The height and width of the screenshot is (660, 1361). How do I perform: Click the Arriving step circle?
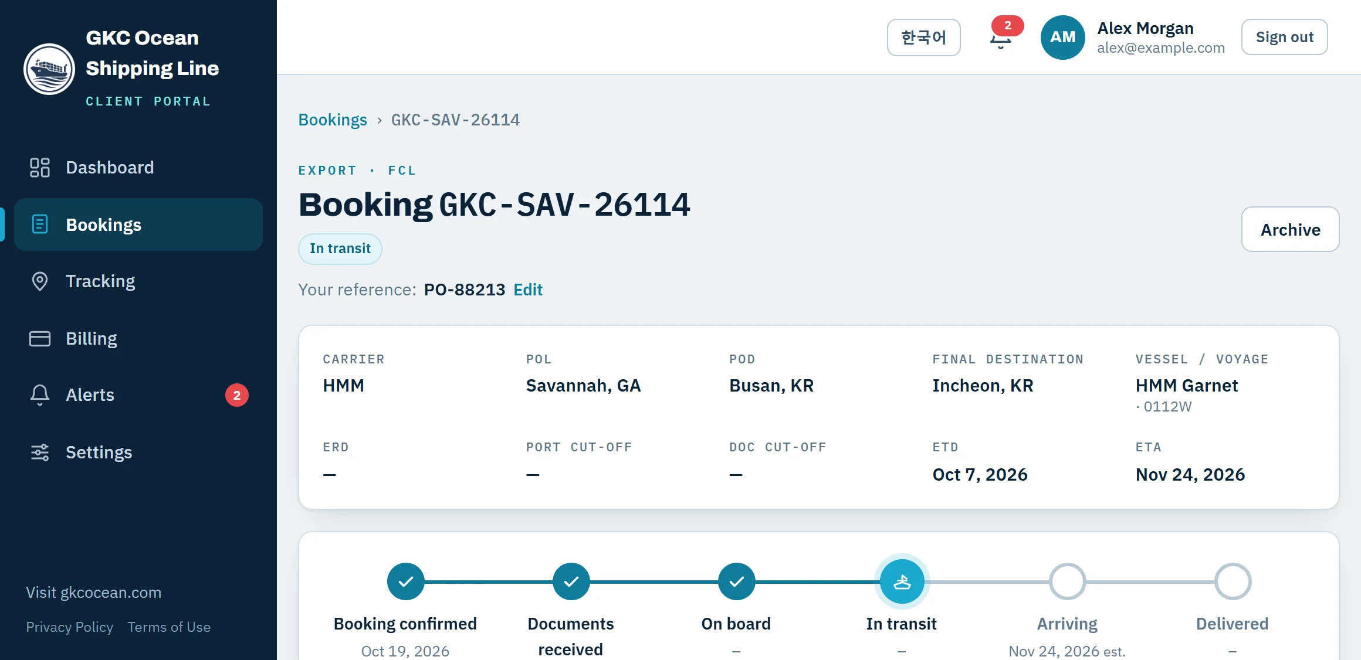point(1067,581)
